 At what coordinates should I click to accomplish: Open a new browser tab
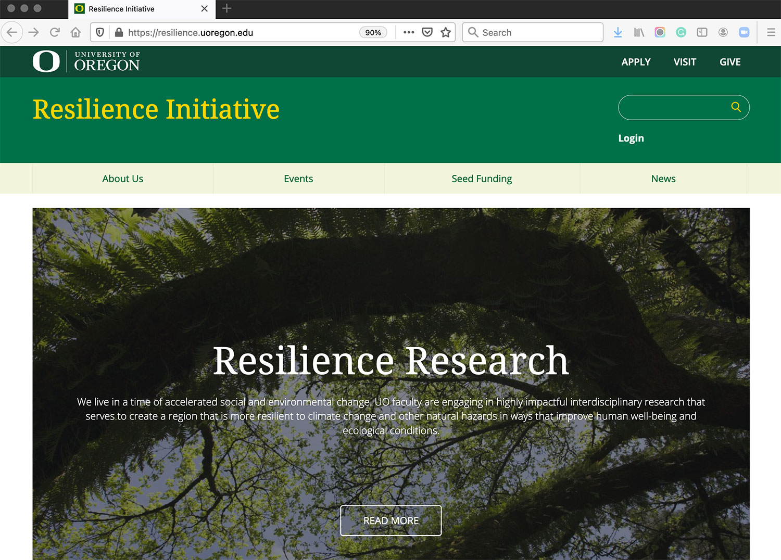[226, 8]
